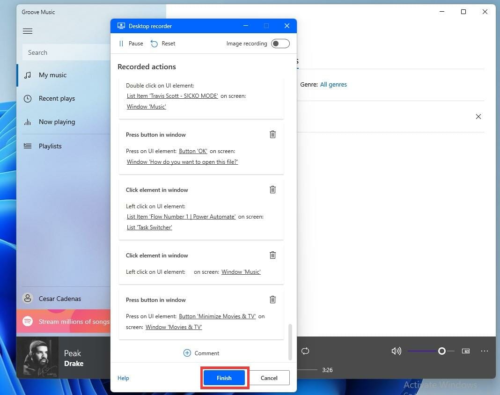Delete the 'Flow Number 1' click action
The width and height of the screenshot is (500, 395).
(272, 190)
